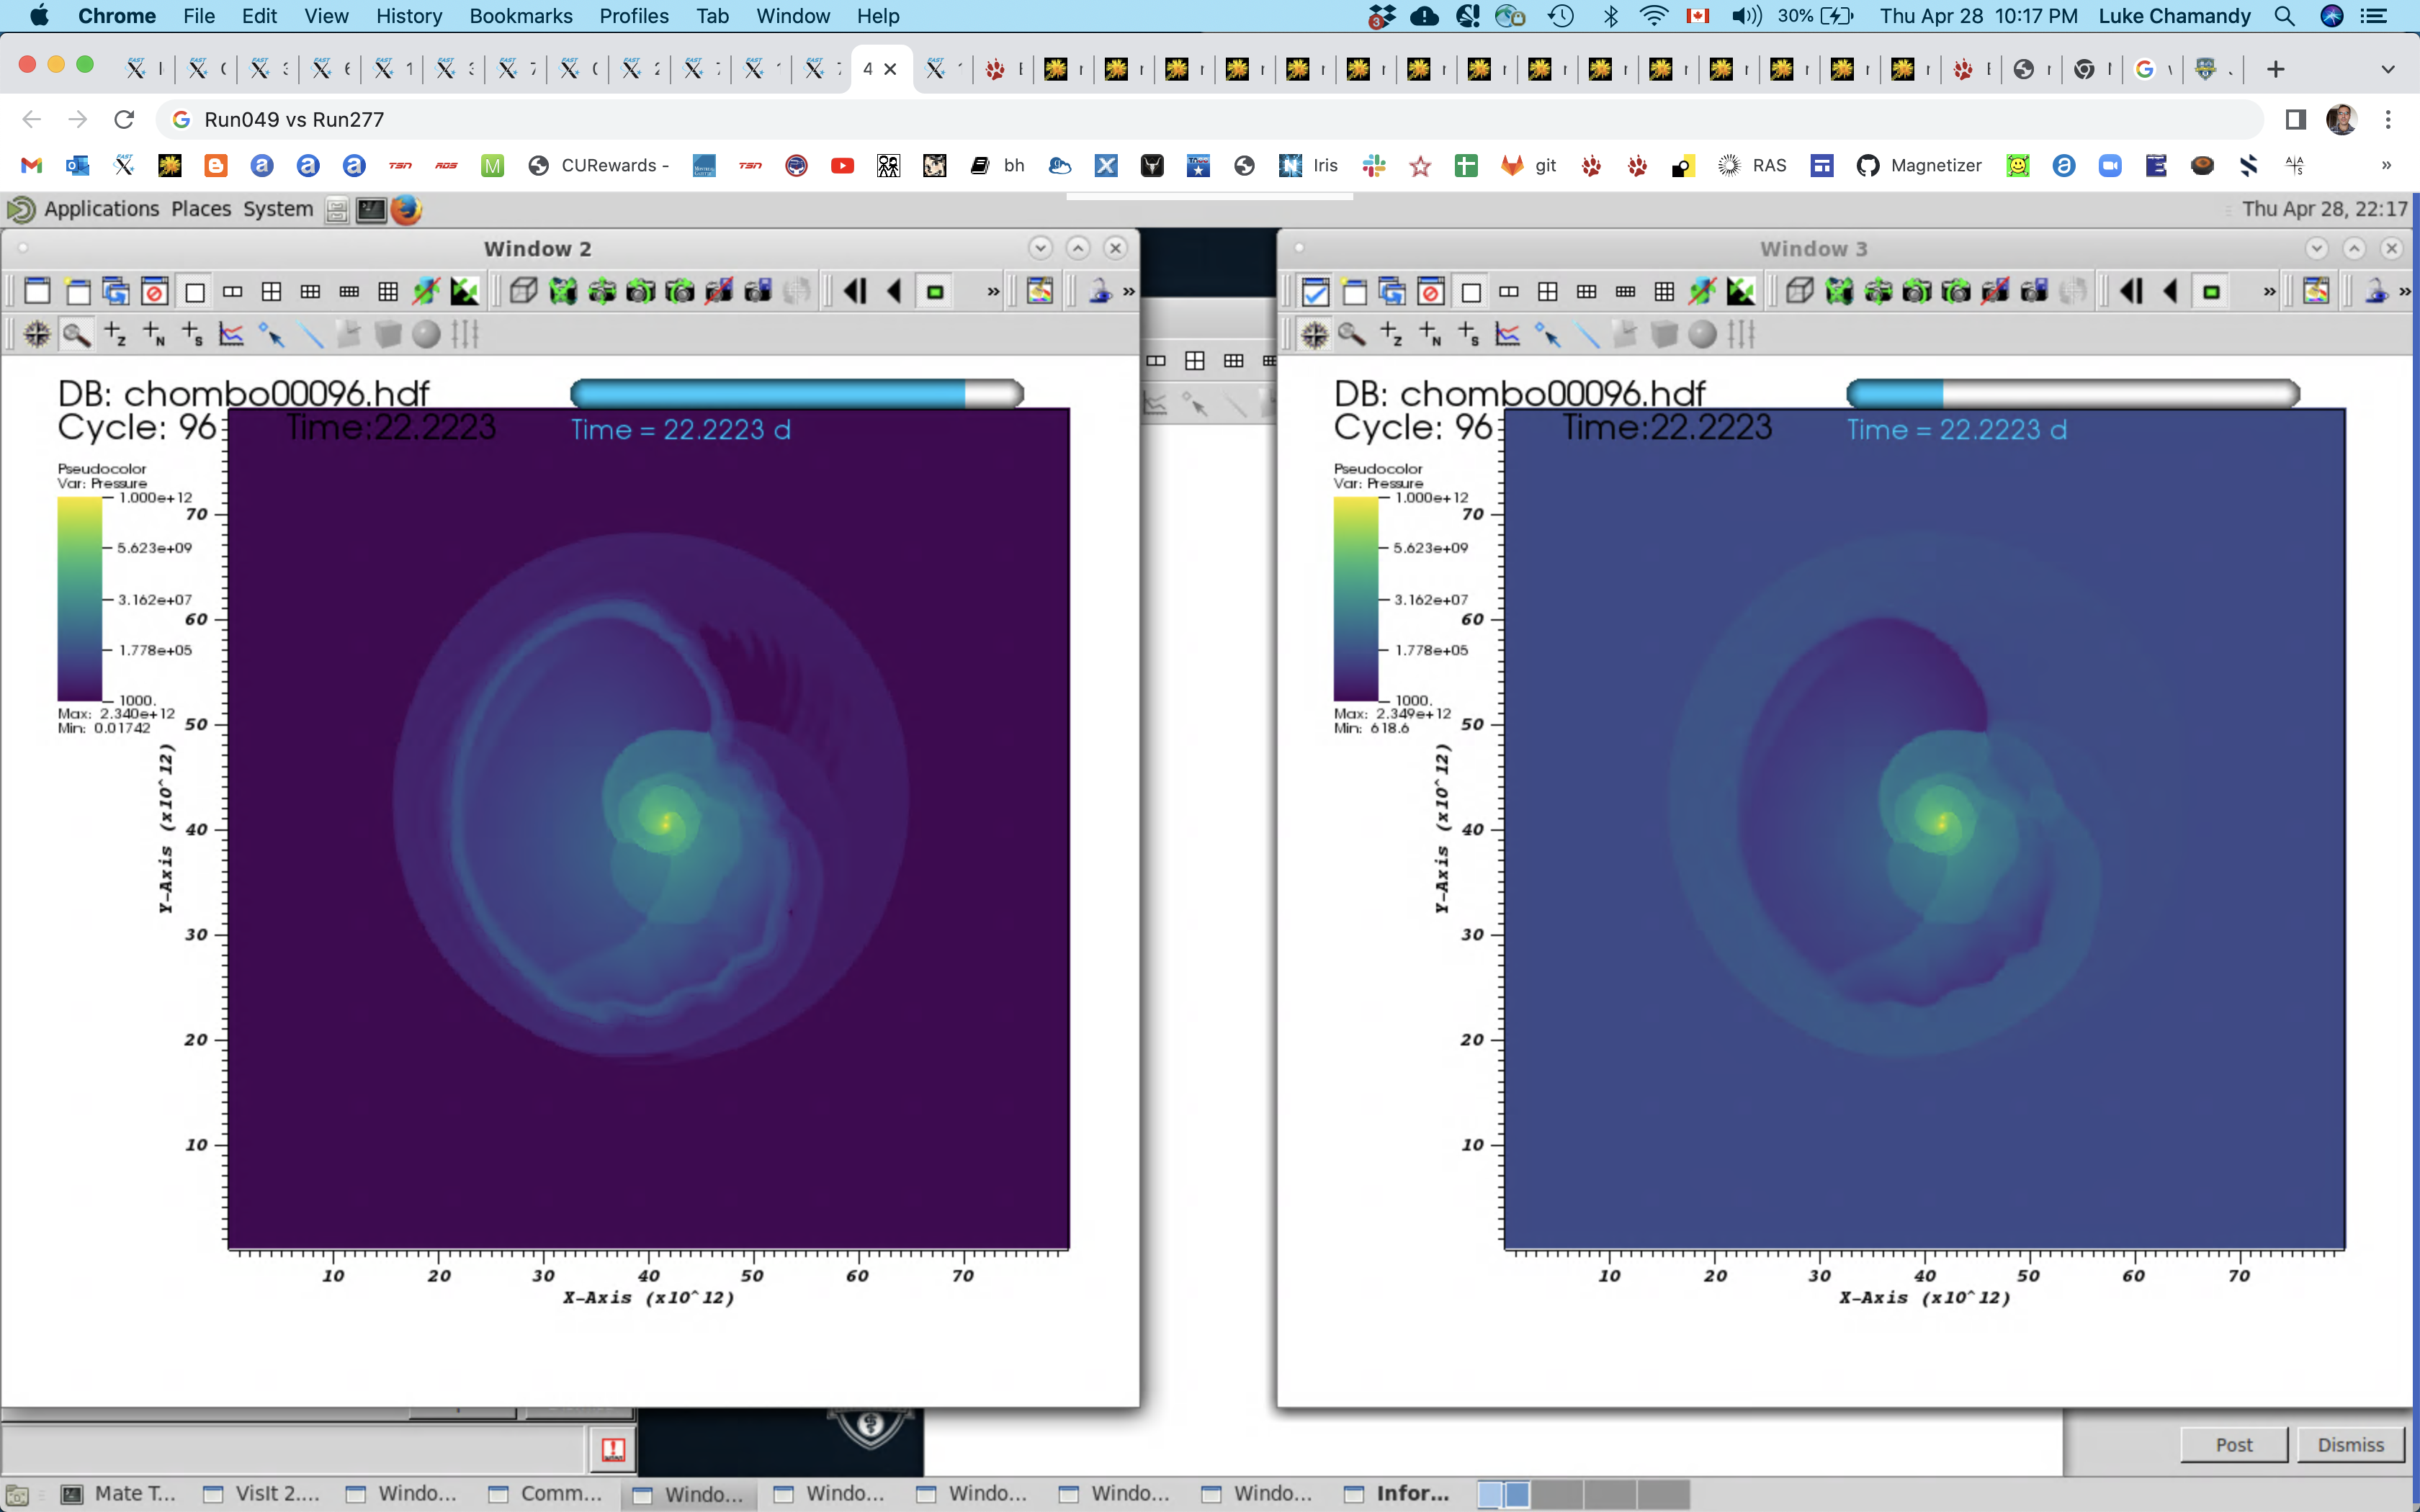Choose the 3x3 window layout in Window 2
Image resolution: width=2420 pixels, height=1512 pixels.
[x=388, y=292]
